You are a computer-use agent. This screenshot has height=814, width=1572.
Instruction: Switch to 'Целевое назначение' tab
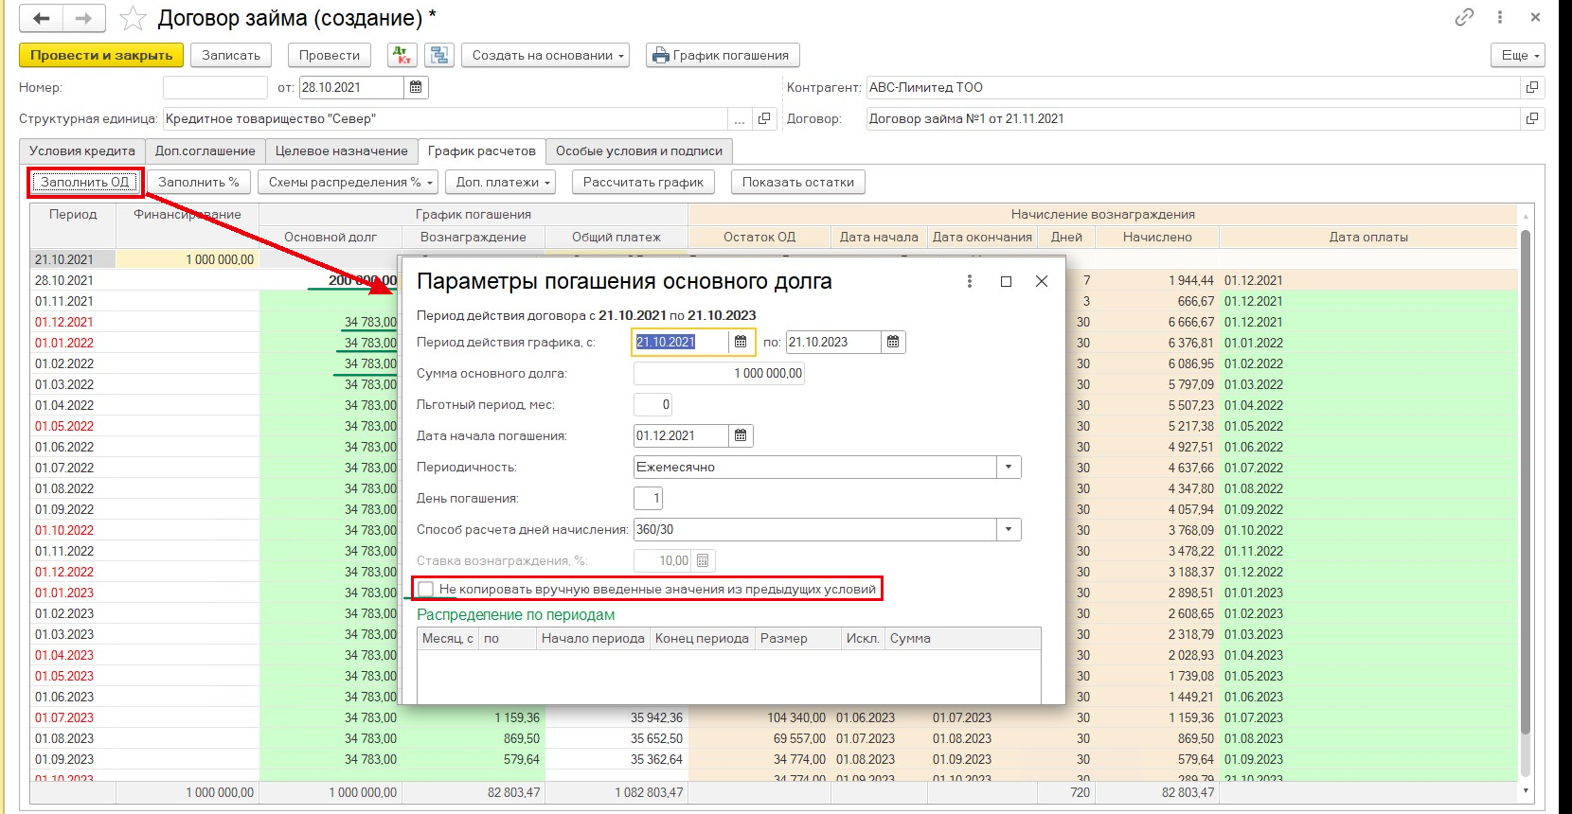(342, 150)
